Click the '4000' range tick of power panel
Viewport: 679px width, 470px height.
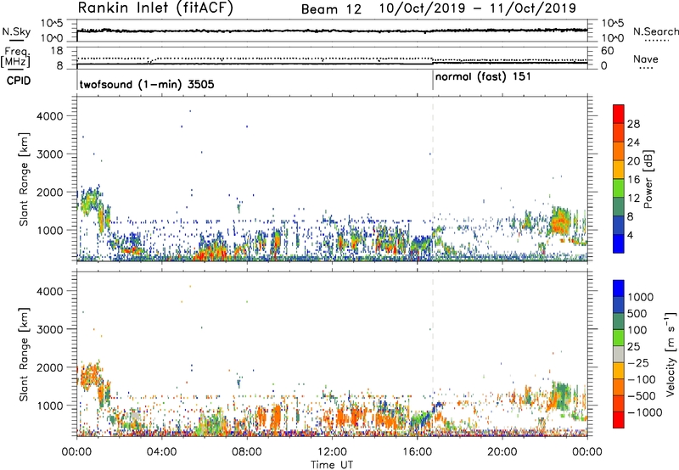pos(50,116)
